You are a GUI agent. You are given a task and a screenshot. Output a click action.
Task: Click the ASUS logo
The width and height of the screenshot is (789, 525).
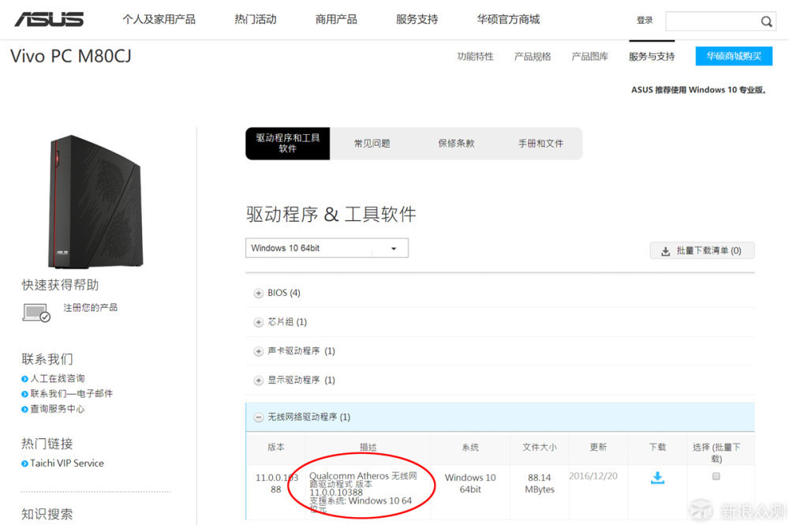click(49, 19)
